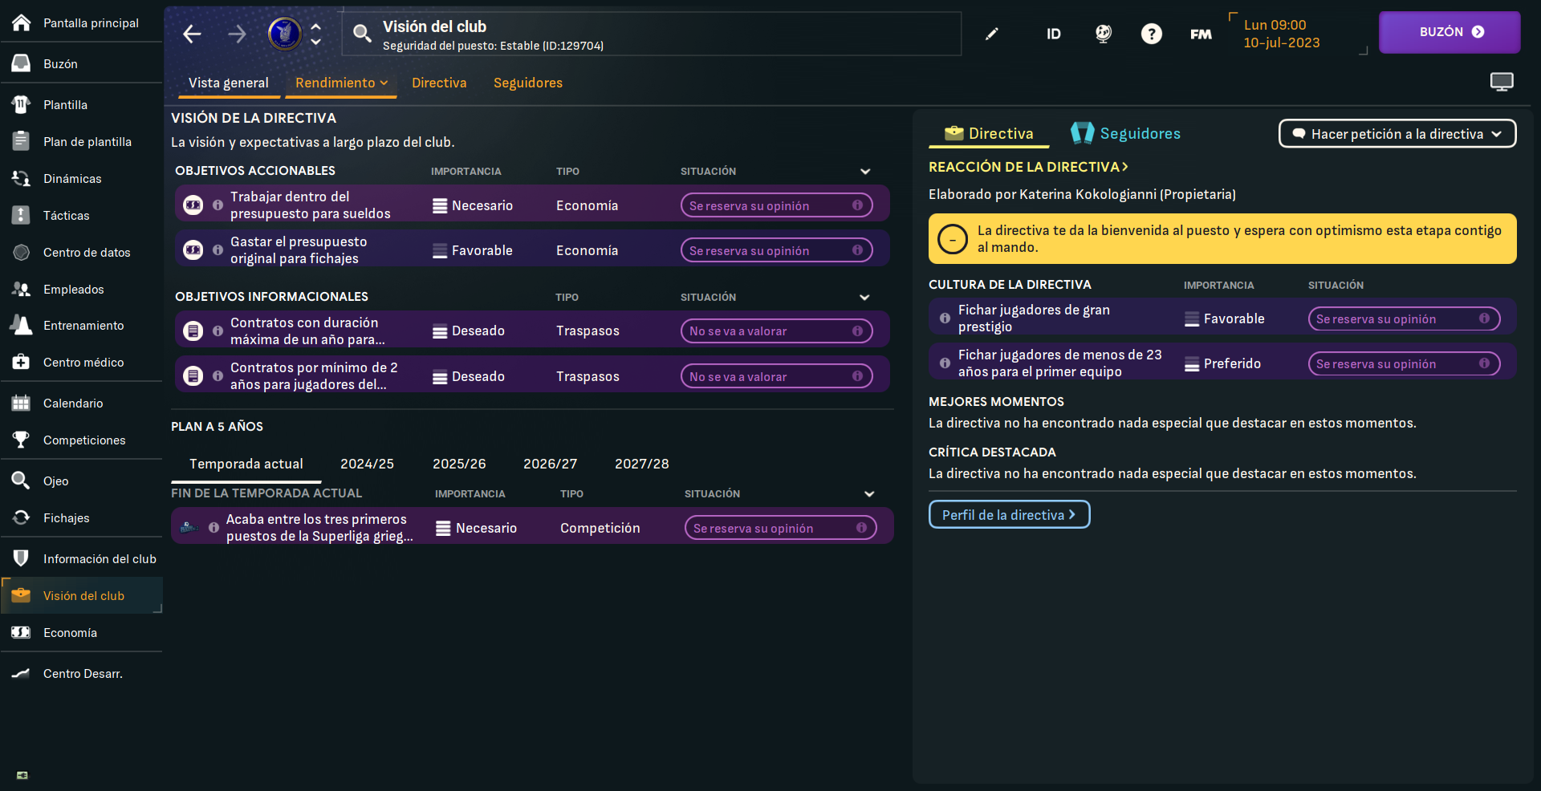The image size is (1541, 791).
Task: Select Temporada actual tab
Action: coord(246,464)
